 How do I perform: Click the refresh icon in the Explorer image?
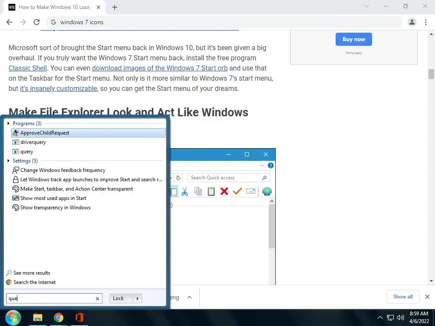pyautogui.click(x=178, y=178)
